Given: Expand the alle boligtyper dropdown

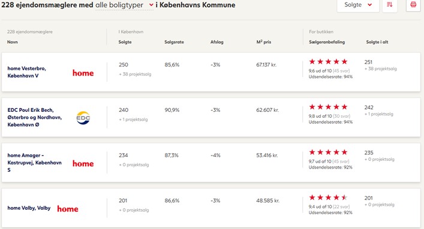Looking at the screenshot, I should tap(124, 5).
